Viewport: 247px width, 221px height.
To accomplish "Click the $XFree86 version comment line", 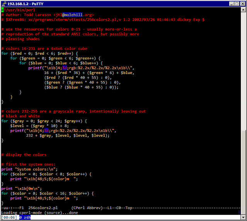I will tap(103, 20).
